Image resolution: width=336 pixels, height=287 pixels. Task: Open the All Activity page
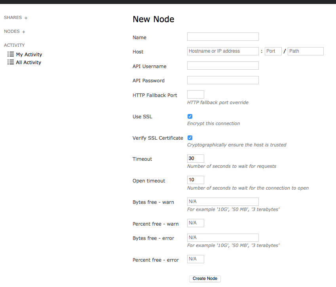[28, 63]
